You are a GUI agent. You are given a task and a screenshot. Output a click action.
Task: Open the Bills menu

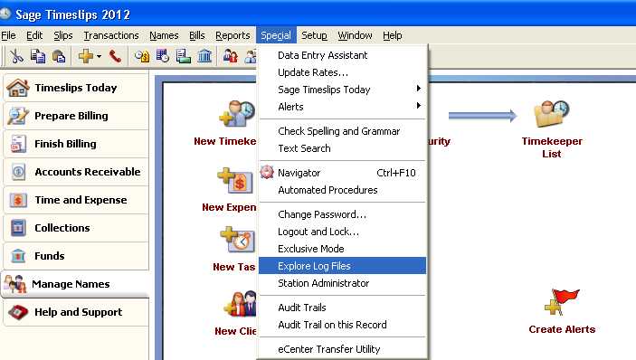[x=197, y=35]
